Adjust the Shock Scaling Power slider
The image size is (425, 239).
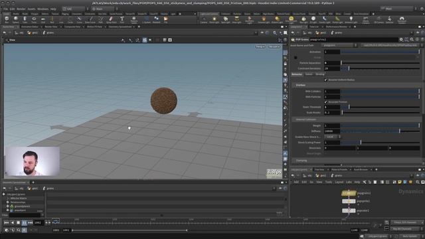point(381,142)
